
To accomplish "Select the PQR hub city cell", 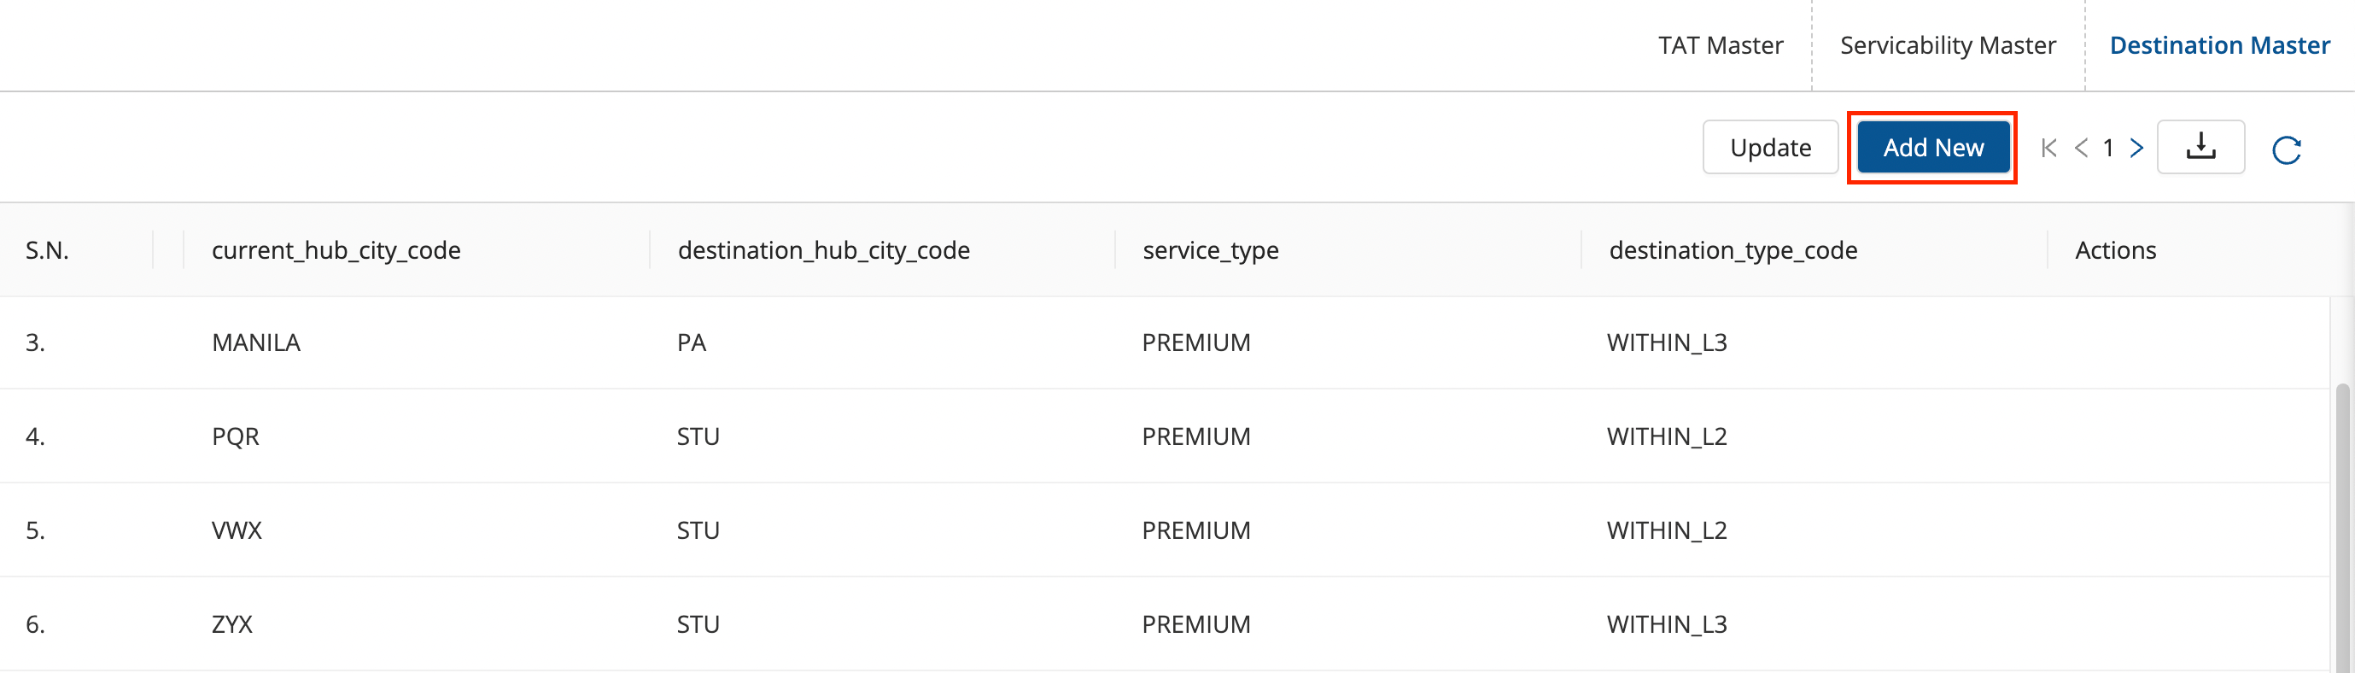I will point(236,437).
